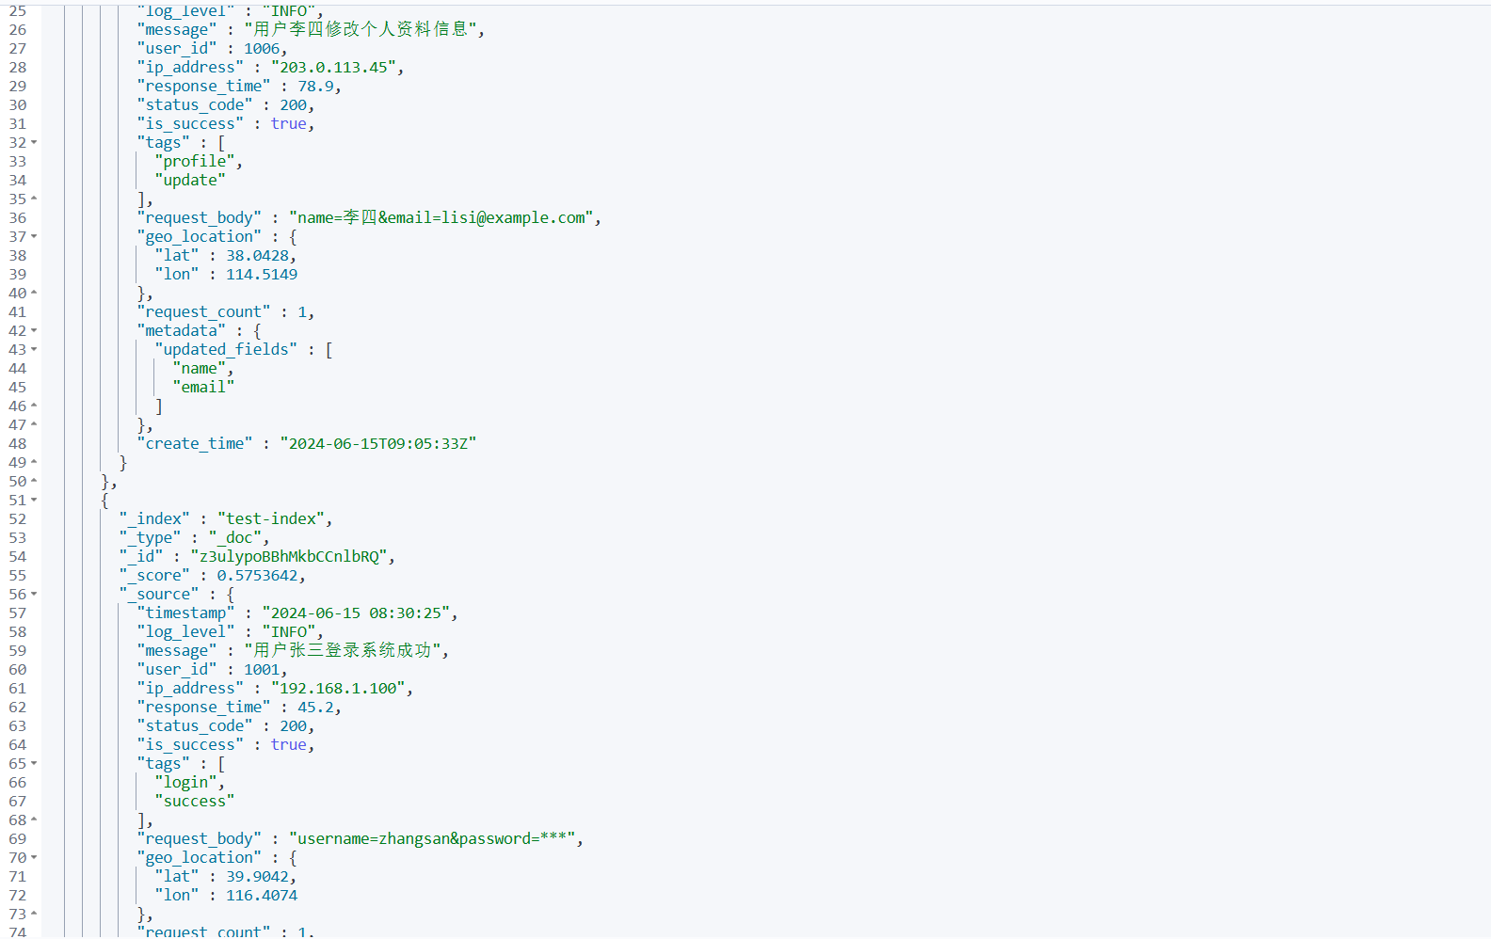
Task: Click the "name" updated field string
Action: click(200, 368)
